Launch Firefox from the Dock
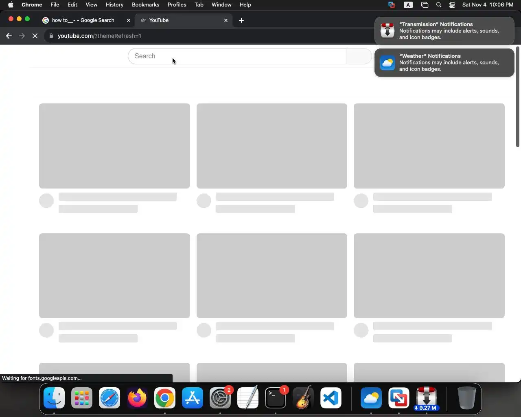The width and height of the screenshot is (521, 417). [x=137, y=398]
